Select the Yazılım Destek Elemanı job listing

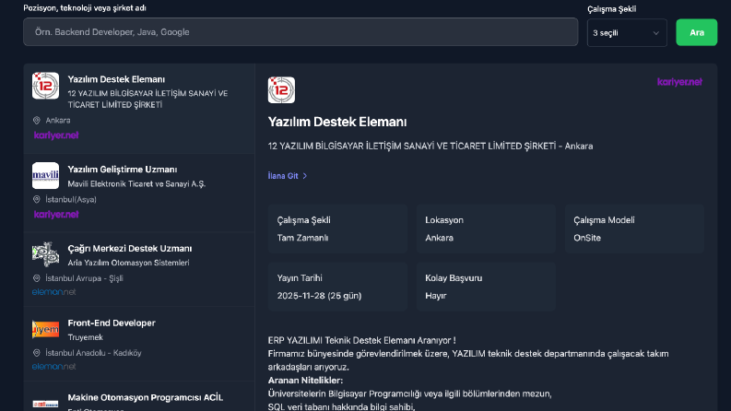pos(139,109)
